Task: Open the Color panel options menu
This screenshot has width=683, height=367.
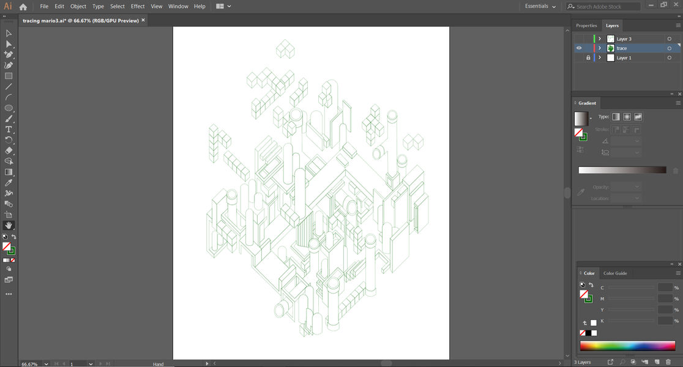Action: pos(678,273)
